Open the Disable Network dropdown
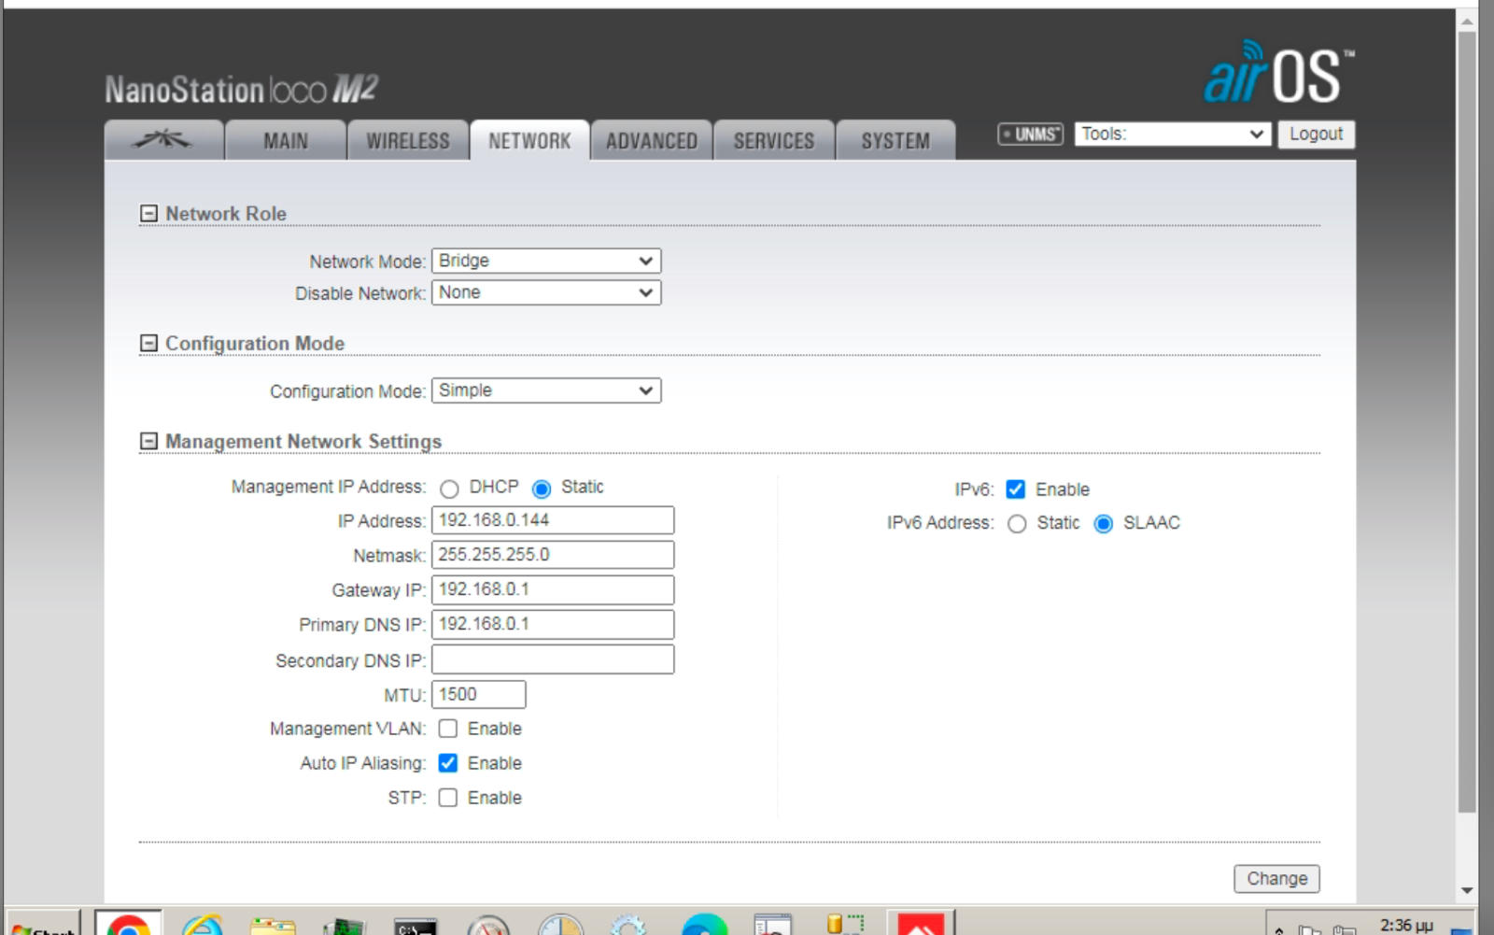The width and height of the screenshot is (1494, 935). 546,292
